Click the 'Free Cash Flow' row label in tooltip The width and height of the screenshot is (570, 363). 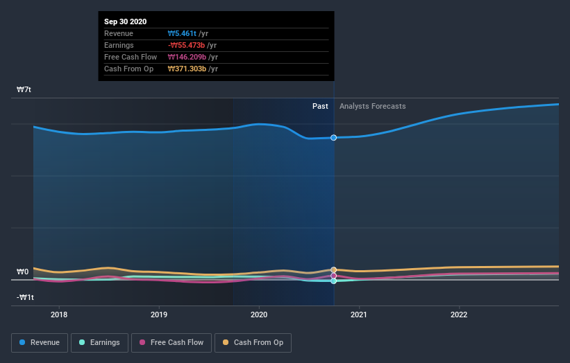(131, 57)
